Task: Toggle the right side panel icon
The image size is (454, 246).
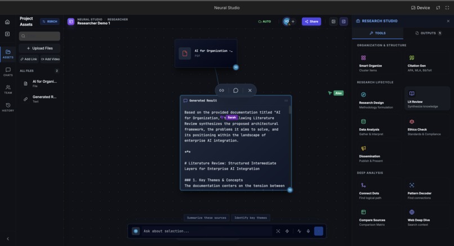Action: pos(344,21)
